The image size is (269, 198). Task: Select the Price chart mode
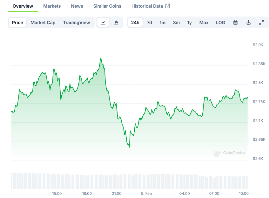pyautogui.click(x=17, y=23)
